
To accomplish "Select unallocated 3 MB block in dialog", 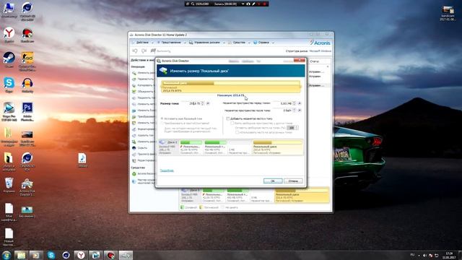I will [240, 147].
